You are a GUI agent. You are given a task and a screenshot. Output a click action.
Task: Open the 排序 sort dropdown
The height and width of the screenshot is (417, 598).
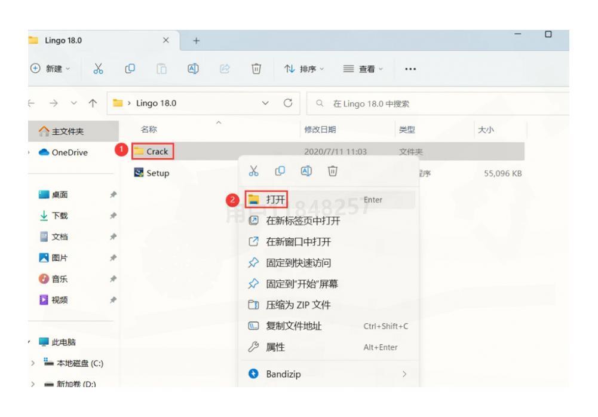(304, 69)
